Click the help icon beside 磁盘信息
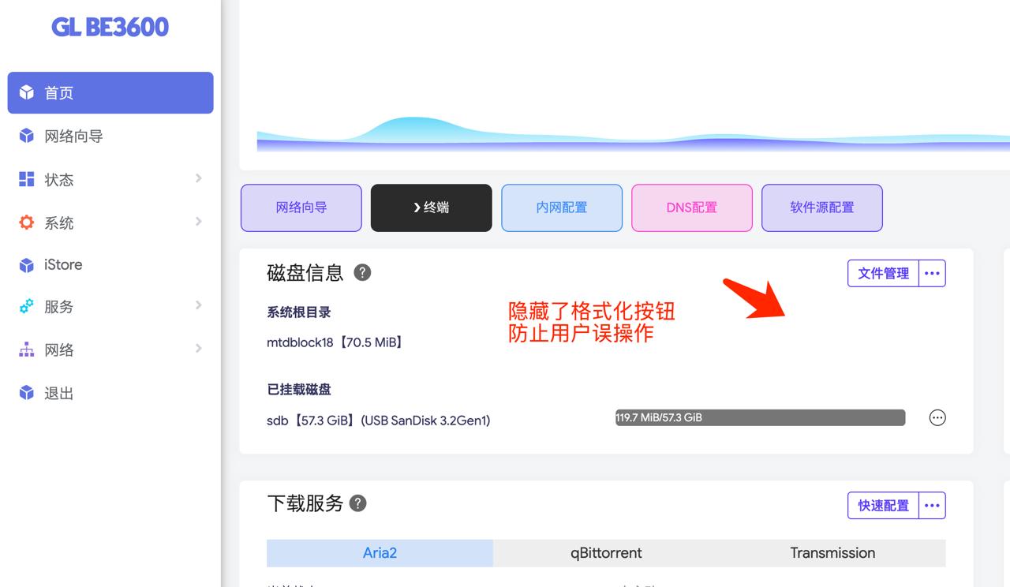The height and width of the screenshot is (587, 1010). [362, 272]
